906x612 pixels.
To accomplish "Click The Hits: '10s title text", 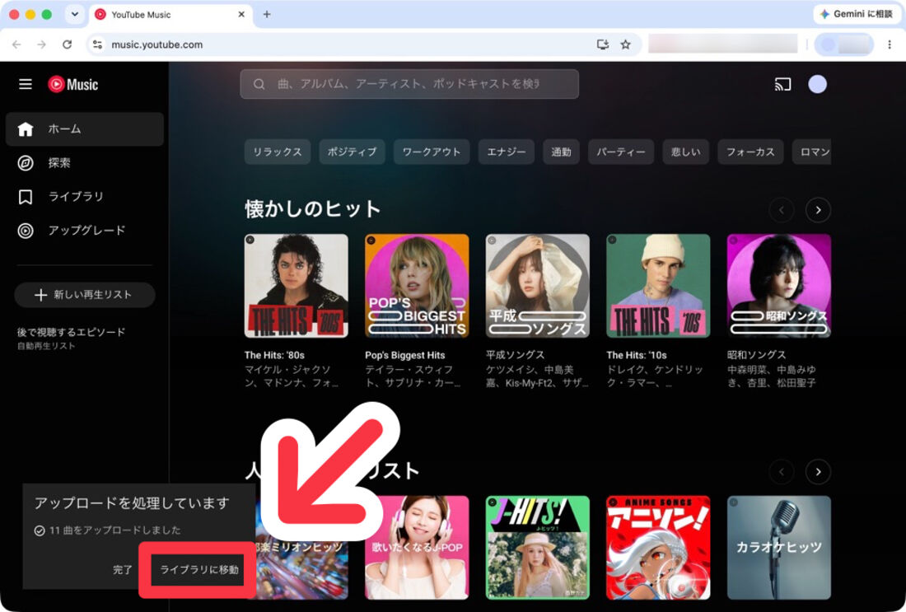I will [637, 355].
